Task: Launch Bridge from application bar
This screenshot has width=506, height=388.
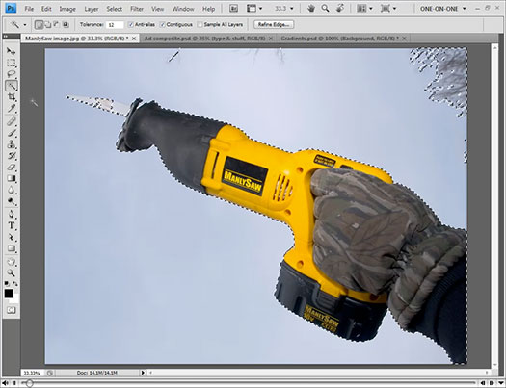Action: point(233,9)
